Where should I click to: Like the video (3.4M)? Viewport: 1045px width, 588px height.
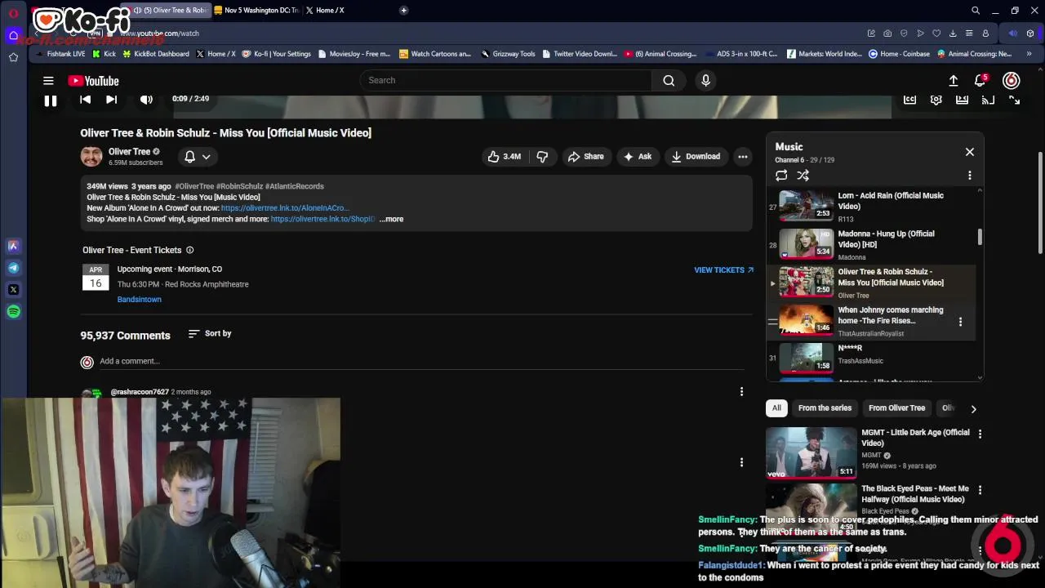pos(504,156)
